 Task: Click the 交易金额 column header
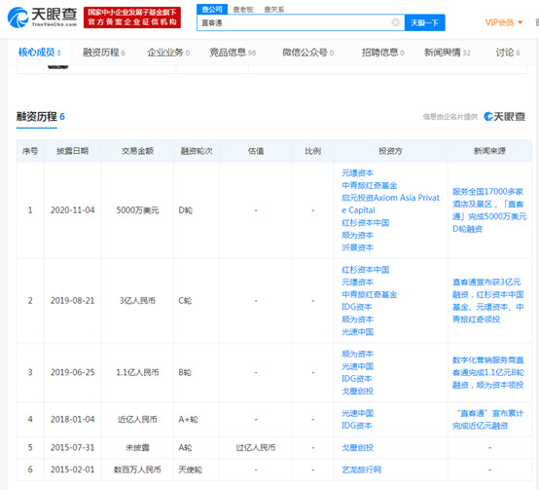click(x=137, y=151)
